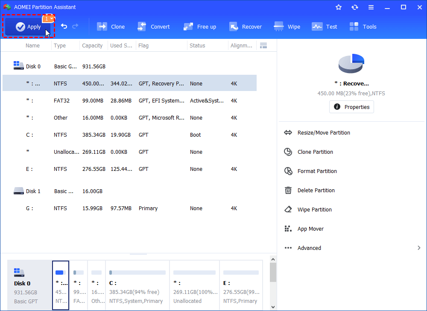Open the Convert menu
This screenshot has width=427, height=311.
pos(153,26)
